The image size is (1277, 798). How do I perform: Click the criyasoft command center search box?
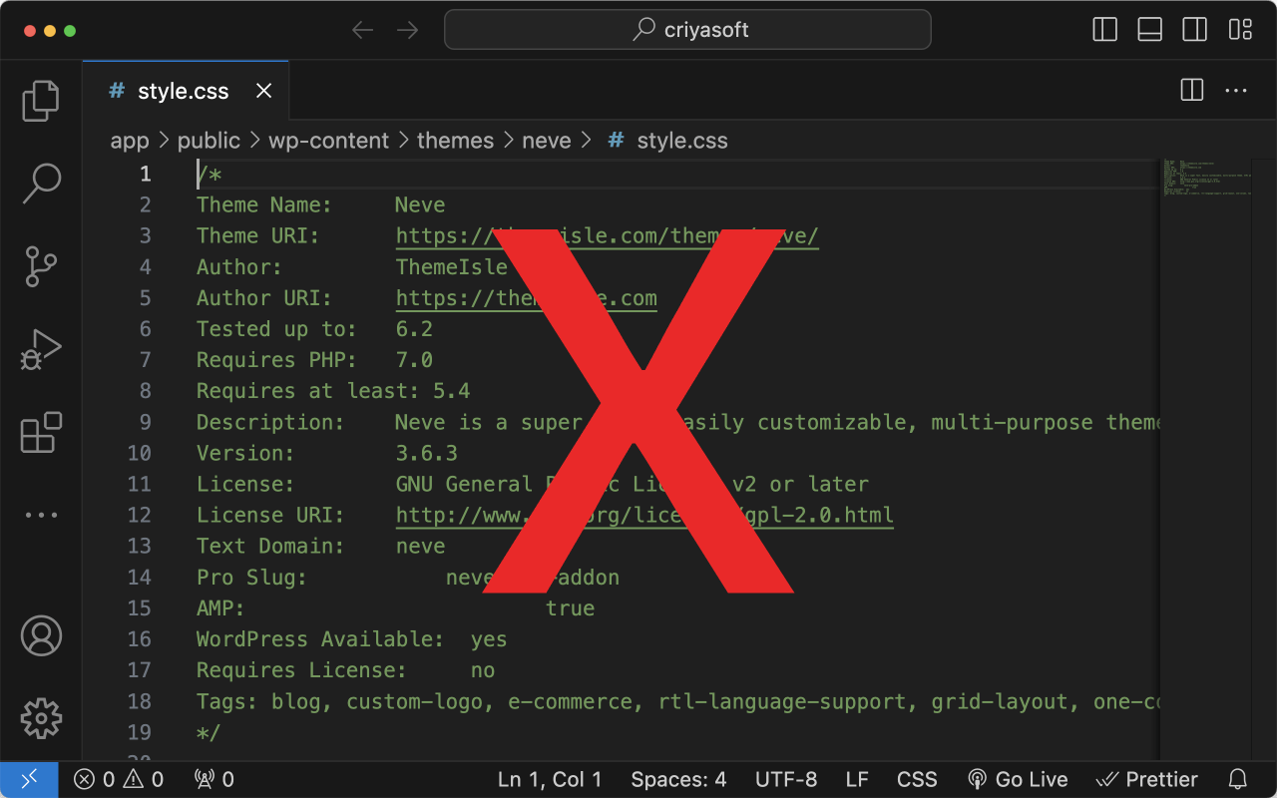click(x=687, y=30)
